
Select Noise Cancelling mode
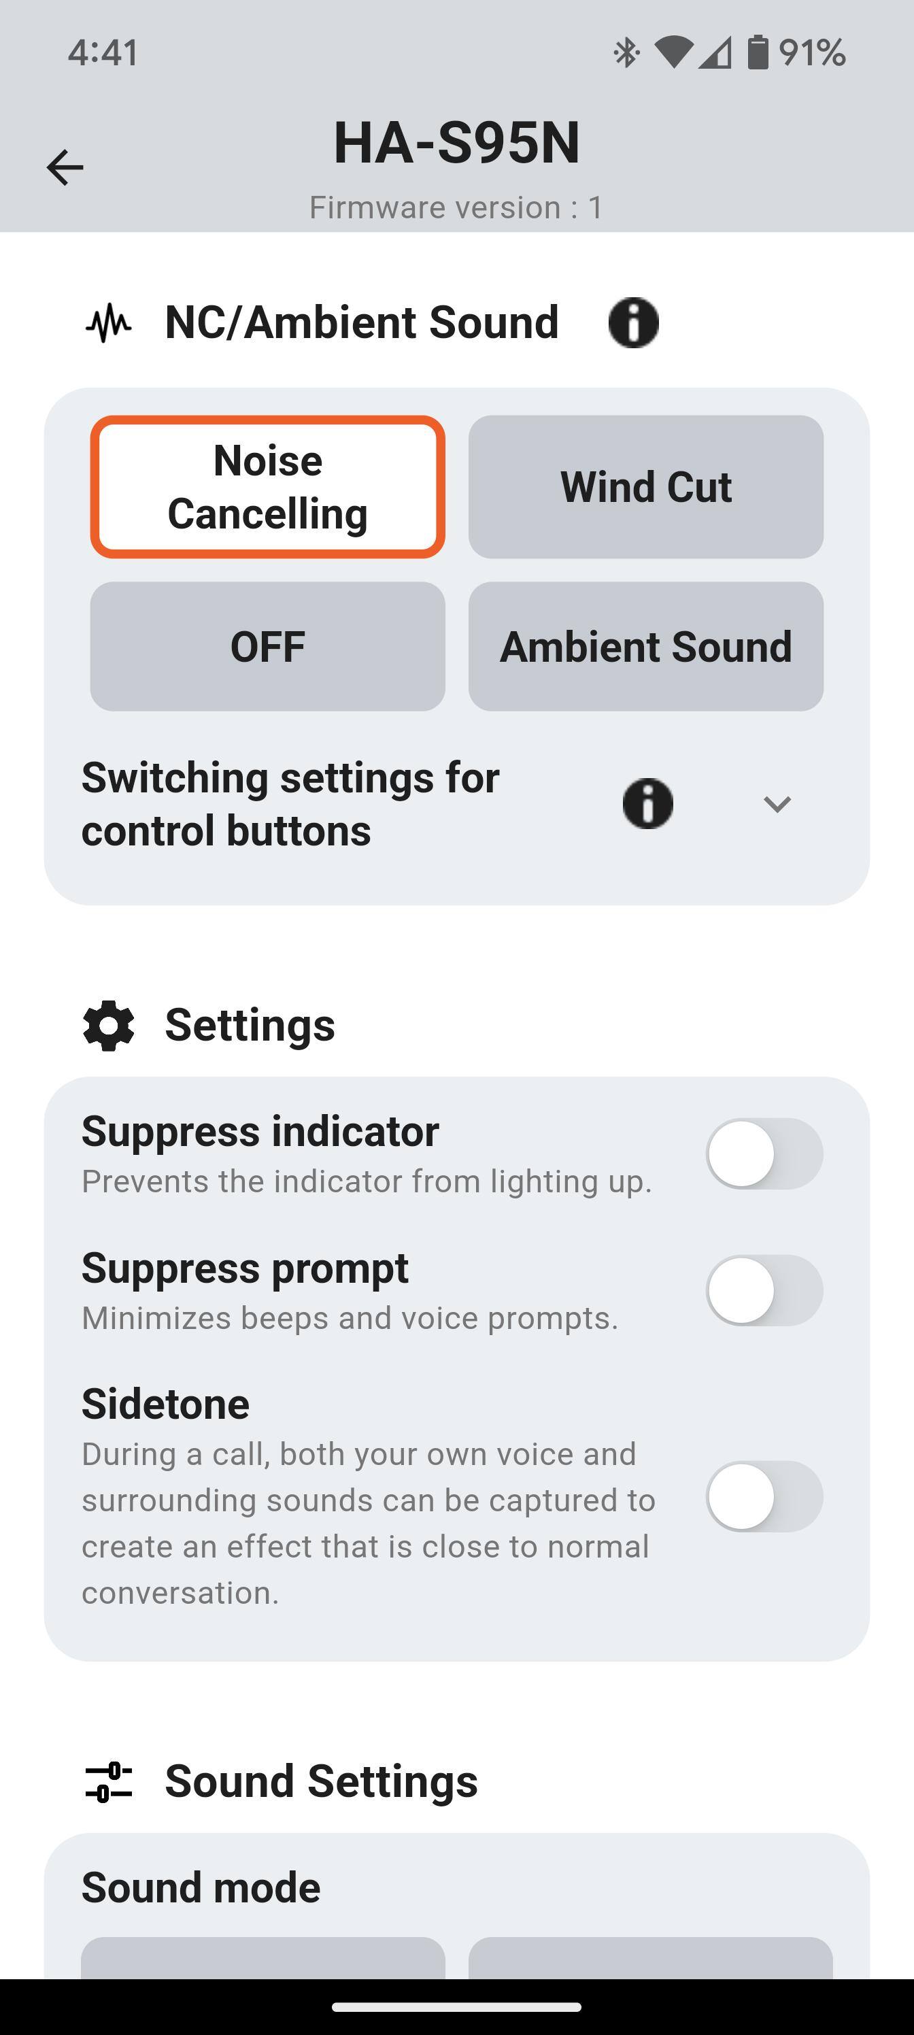(x=268, y=486)
